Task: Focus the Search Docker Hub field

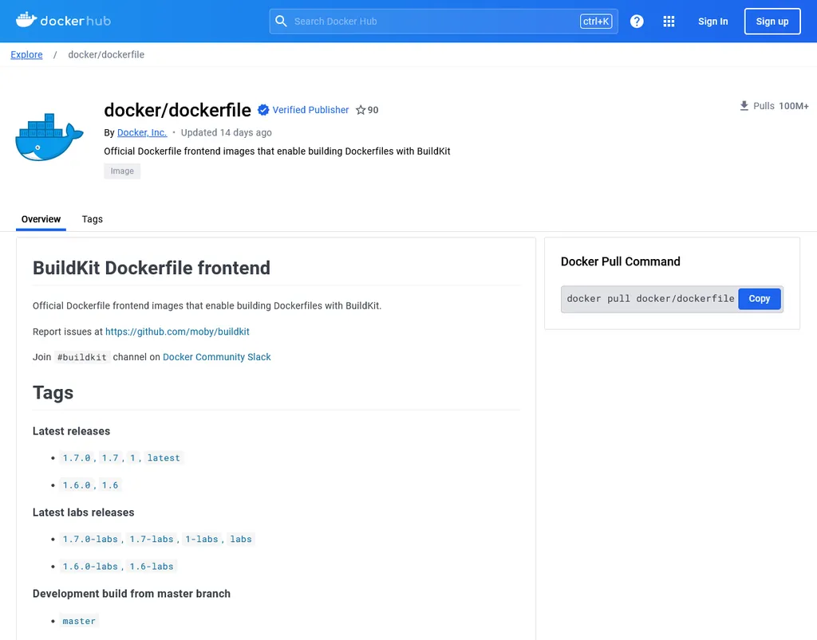Action: (444, 22)
